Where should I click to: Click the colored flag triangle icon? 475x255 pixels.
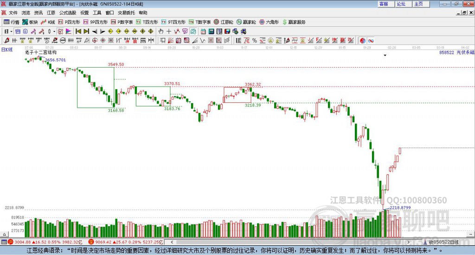pos(69,31)
